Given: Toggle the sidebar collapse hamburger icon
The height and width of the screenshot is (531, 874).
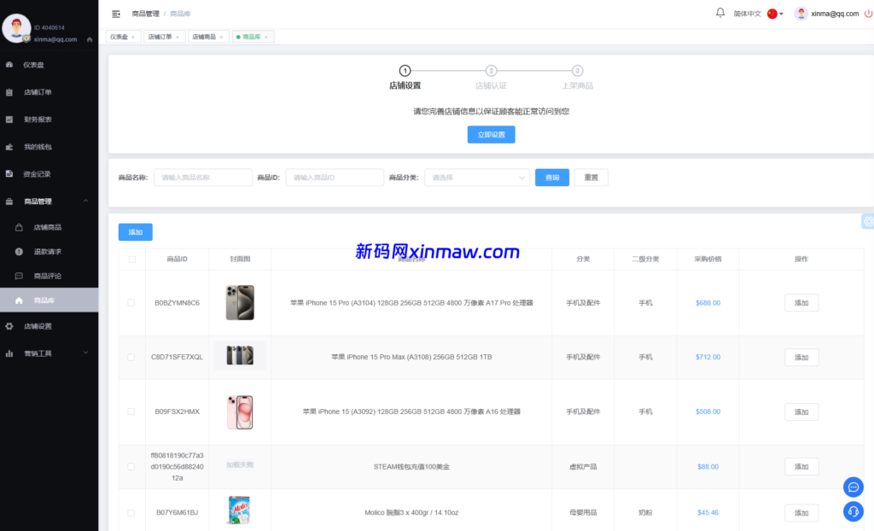Looking at the screenshot, I should pyautogui.click(x=116, y=14).
